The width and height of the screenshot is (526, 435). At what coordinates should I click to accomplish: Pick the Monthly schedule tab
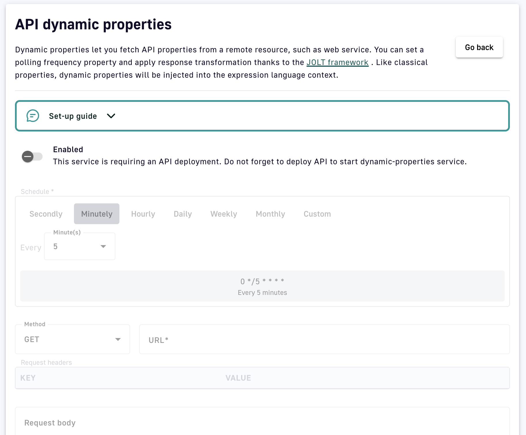270,214
